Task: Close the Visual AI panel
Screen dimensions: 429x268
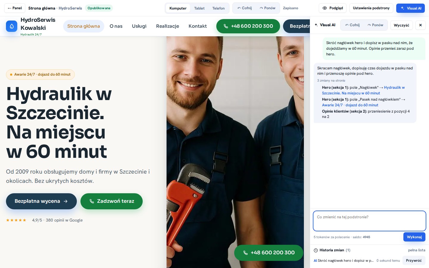Action: coord(420,25)
